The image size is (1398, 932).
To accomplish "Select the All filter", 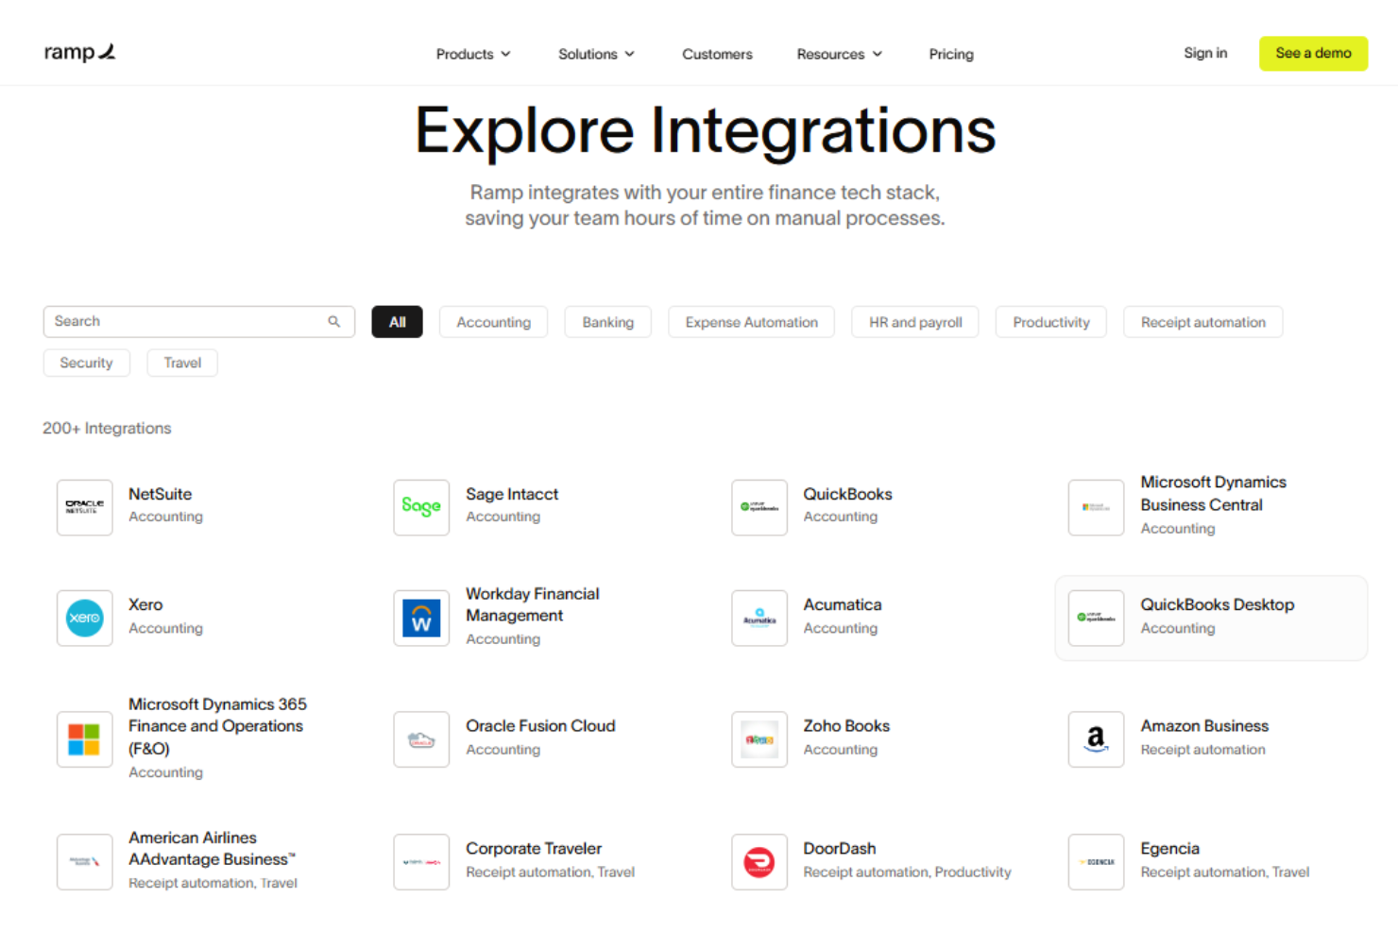I will click(x=398, y=322).
